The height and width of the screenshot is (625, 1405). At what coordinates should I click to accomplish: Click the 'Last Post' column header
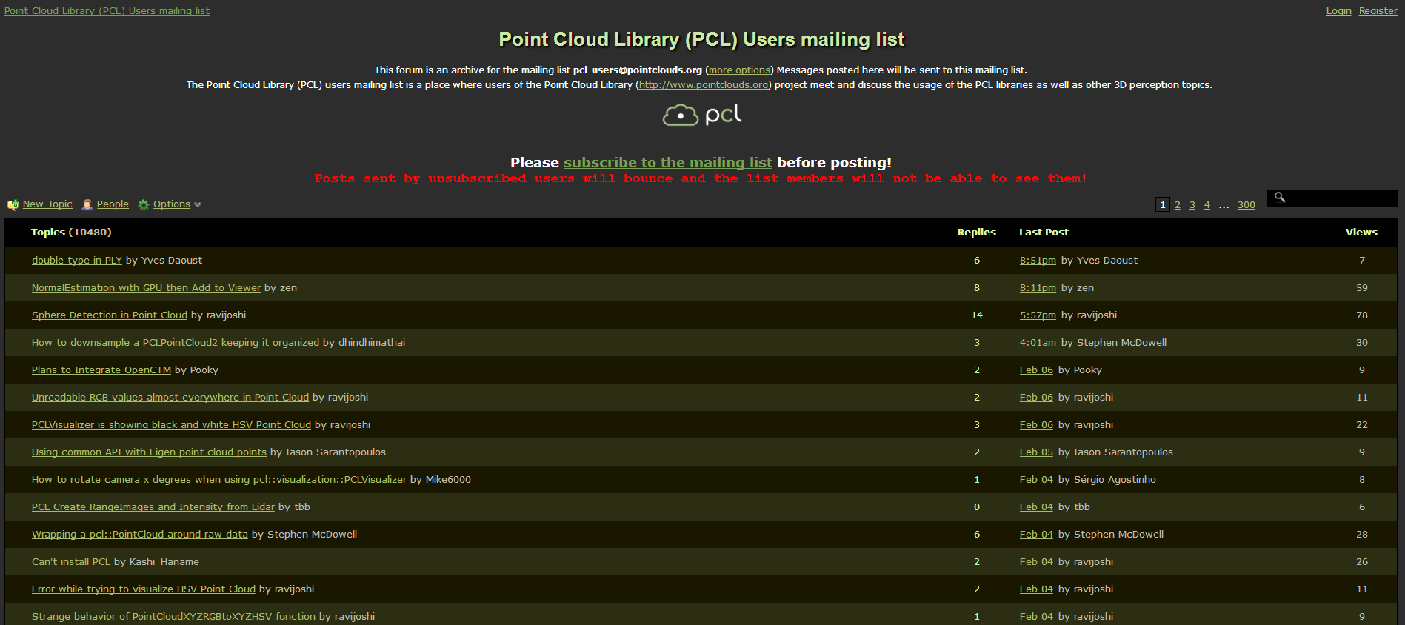1044,233
